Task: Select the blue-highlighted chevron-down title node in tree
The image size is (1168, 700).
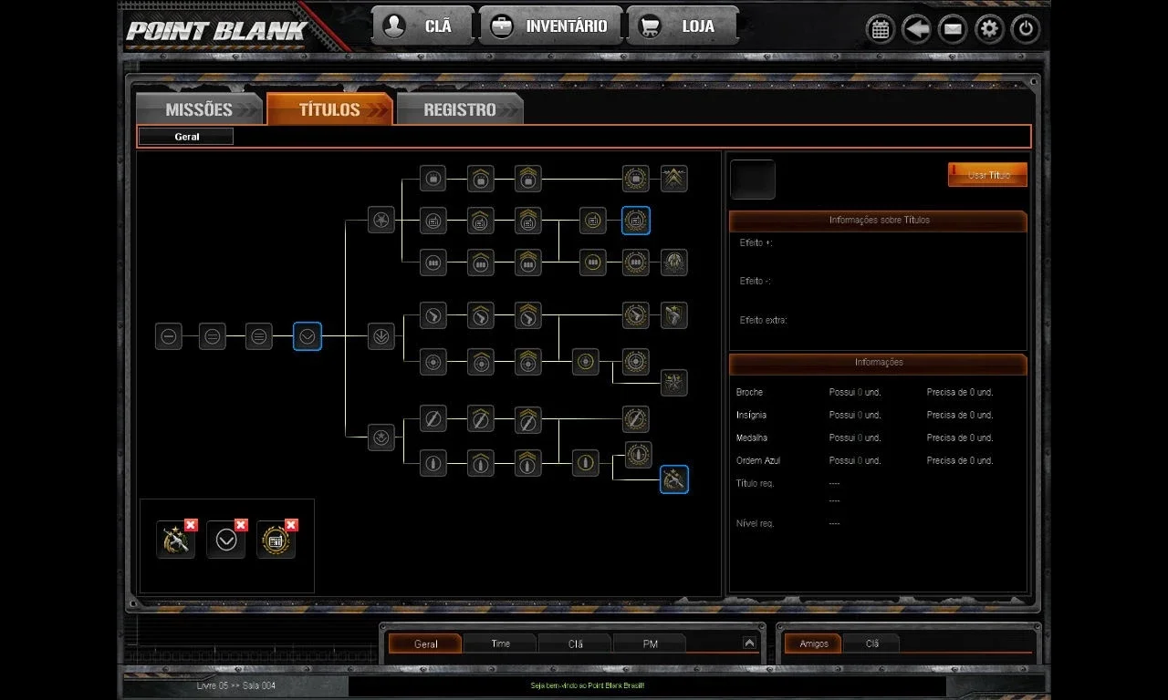Action: (308, 336)
